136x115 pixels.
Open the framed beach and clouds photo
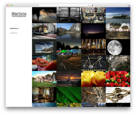(44, 47)
